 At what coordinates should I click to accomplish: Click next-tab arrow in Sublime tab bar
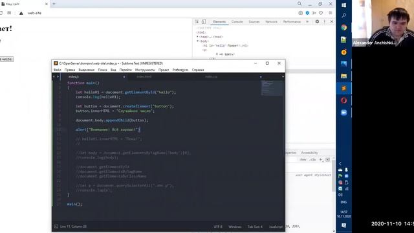click(58, 76)
